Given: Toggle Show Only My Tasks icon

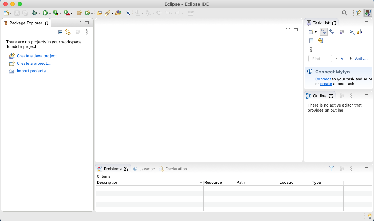Looking at the screenshot, I should coord(360,32).
